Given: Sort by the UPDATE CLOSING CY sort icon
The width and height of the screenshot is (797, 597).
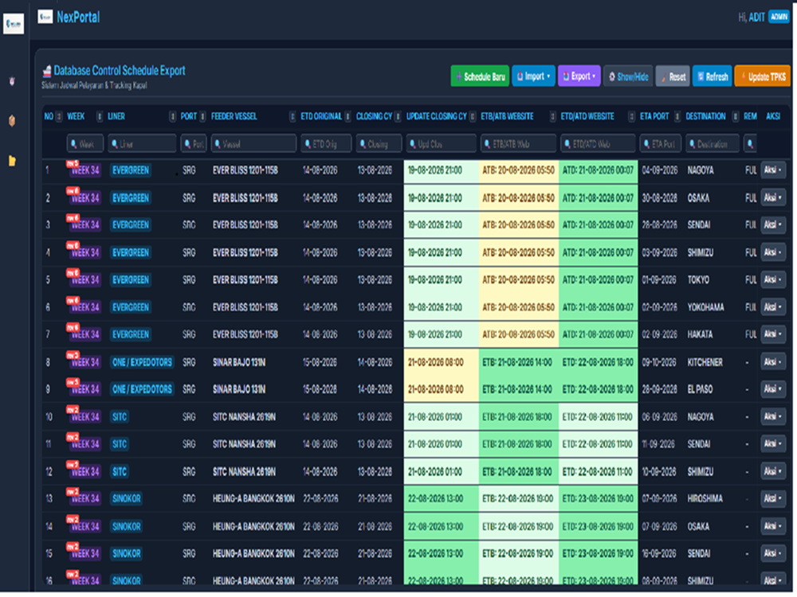Looking at the screenshot, I should tap(473, 117).
